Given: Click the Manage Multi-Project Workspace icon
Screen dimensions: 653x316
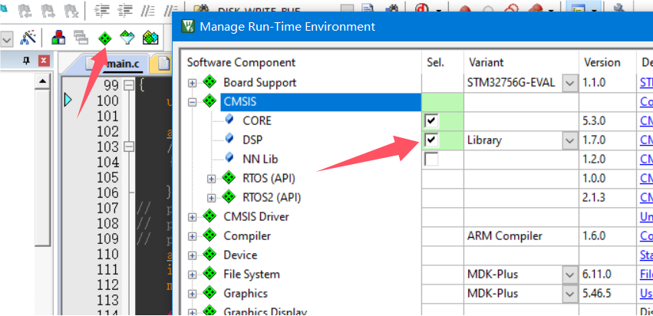Looking at the screenshot, I should click(x=81, y=38).
